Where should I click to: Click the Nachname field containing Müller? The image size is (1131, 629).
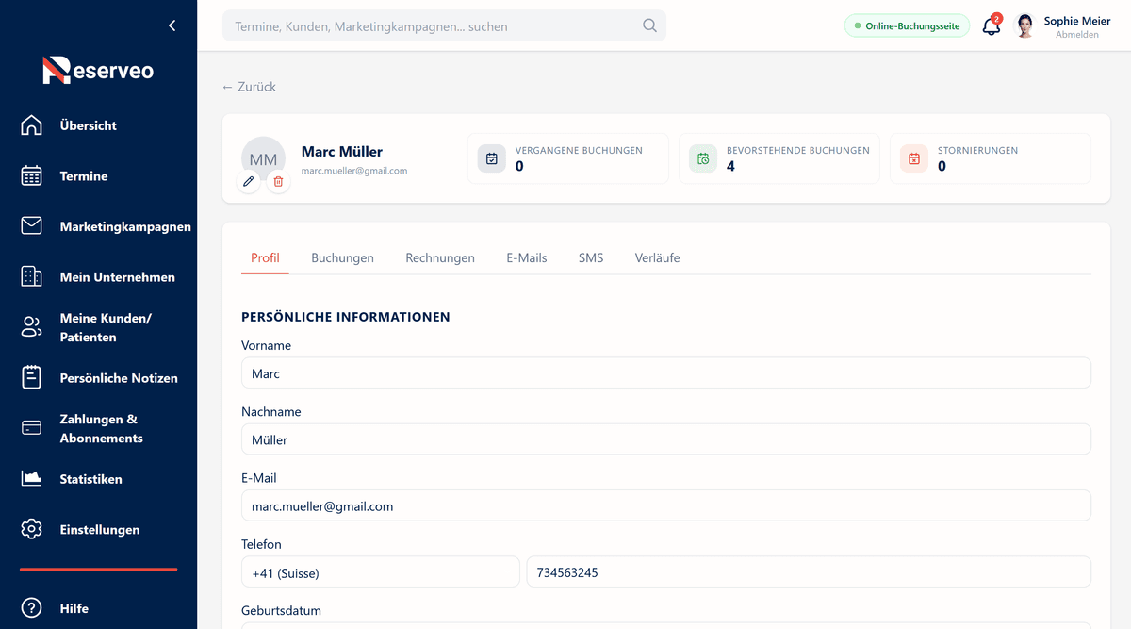point(666,439)
